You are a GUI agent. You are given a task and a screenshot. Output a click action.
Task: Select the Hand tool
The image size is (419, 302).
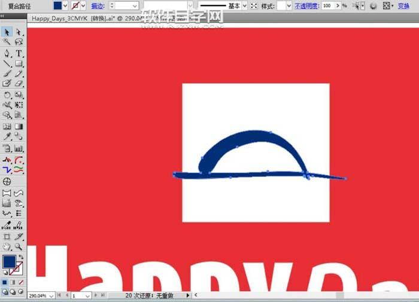coord(7,247)
